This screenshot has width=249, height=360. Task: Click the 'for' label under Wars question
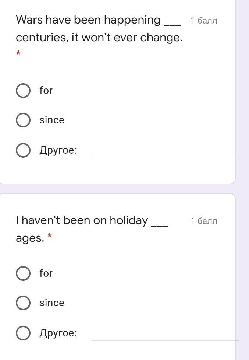click(x=46, y=90)
